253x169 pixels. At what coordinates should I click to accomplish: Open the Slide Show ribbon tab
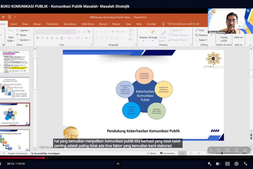click(88, 24)
